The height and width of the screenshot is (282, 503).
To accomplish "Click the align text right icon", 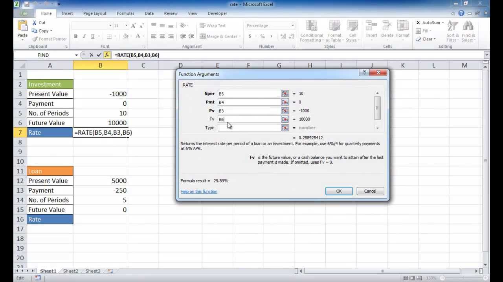I will tap(171, 36).
